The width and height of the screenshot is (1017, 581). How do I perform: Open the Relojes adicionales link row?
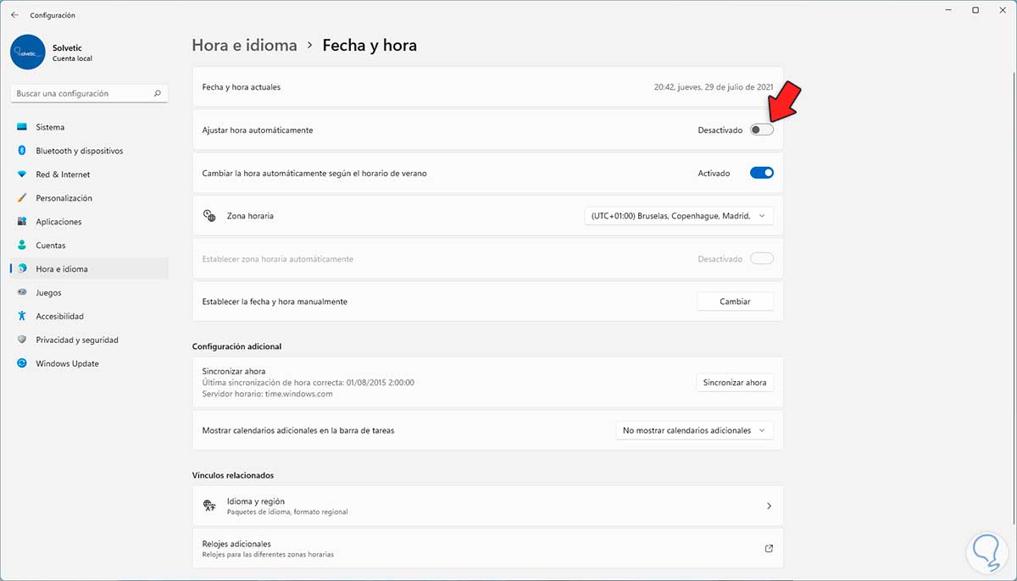[488, 549]
